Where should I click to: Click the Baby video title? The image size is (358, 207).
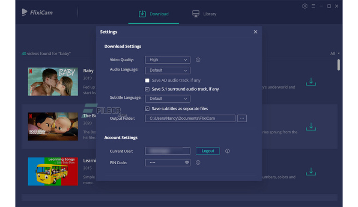point(88,71)
